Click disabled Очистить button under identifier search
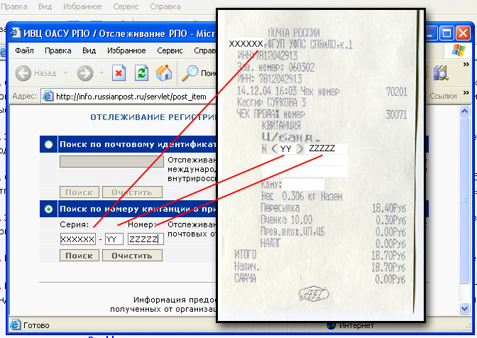The height and width of the screenshot is (338, 477). coord(132,192)
